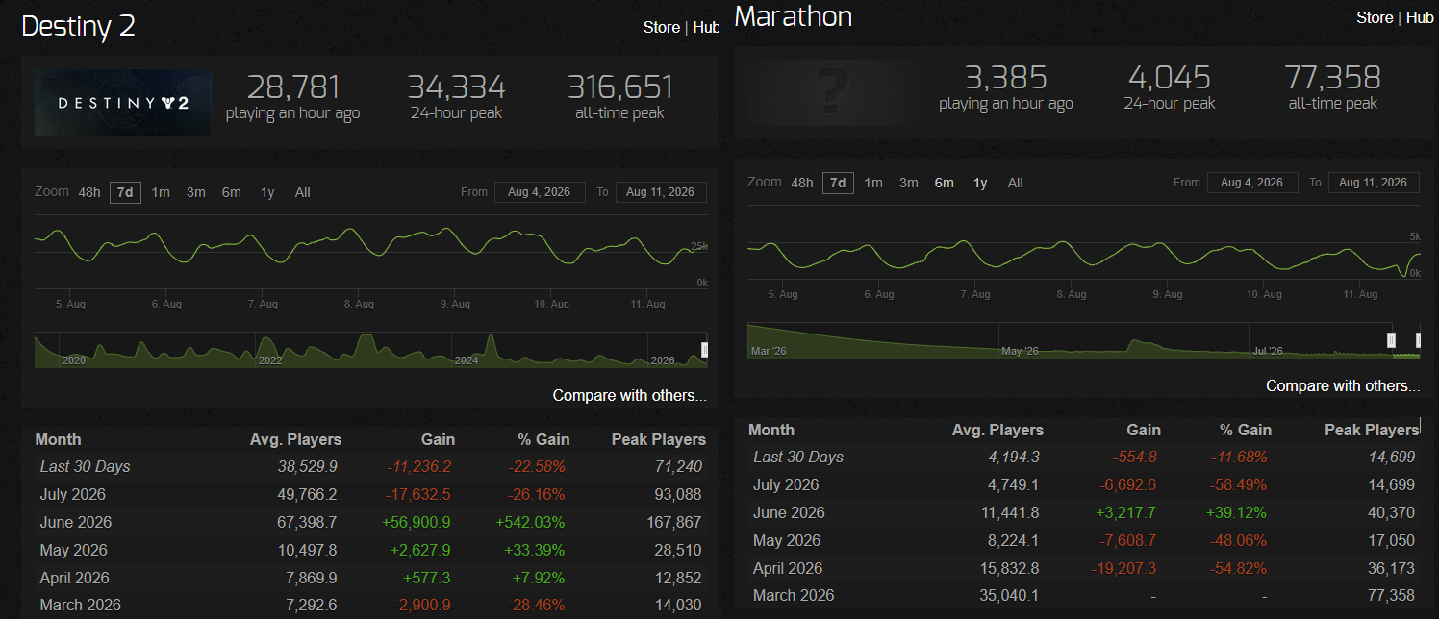The height and width of the screenshot is (619, 1439).
Task: Select 1y zoom in Destiny 2 chart
Action: (x=267, y=192)
